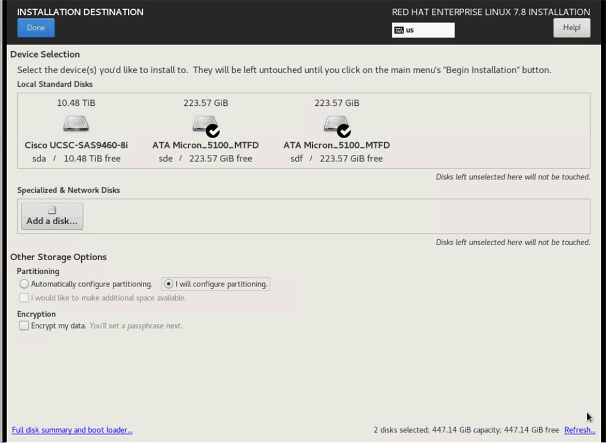Open the Help! button
The height and width of the screenshot is (443, 606).
point(571,28)
